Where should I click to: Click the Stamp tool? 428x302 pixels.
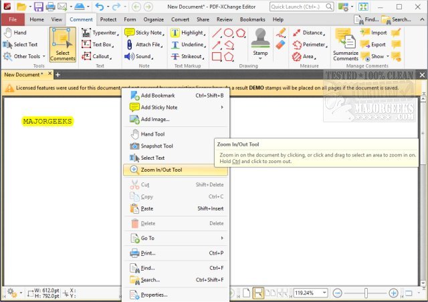(x=260, y=41)
